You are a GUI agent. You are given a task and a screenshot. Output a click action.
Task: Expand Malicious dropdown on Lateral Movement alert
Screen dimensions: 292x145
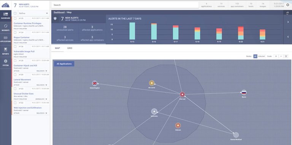click(41, 85)
